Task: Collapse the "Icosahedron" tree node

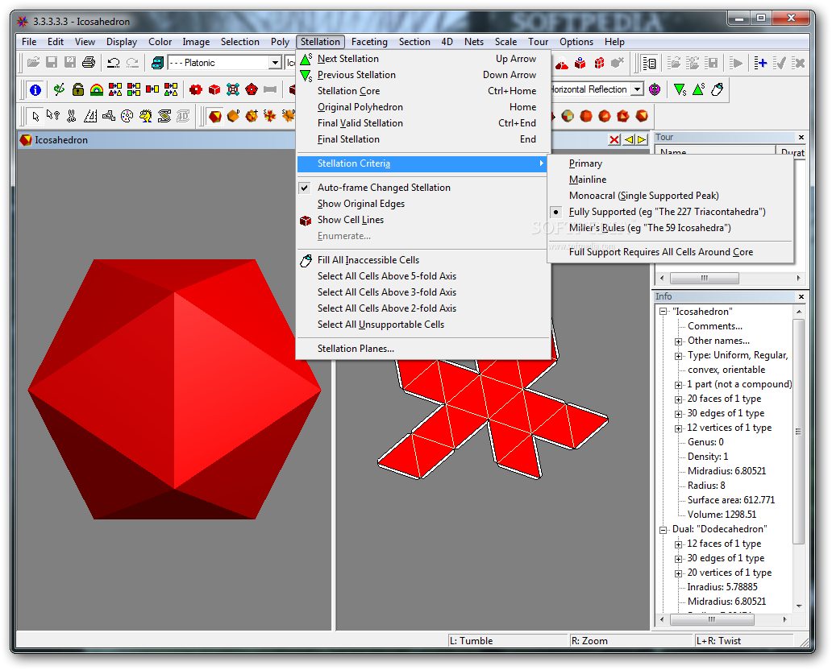Action: pyautogui.click(x=664, y=312)
